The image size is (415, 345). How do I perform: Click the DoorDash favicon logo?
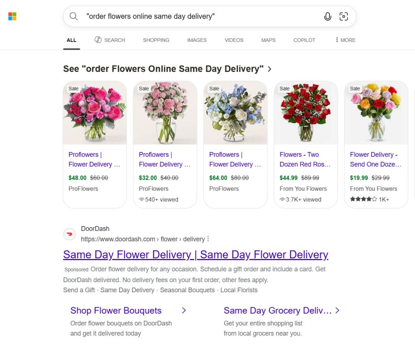(69, 234)
